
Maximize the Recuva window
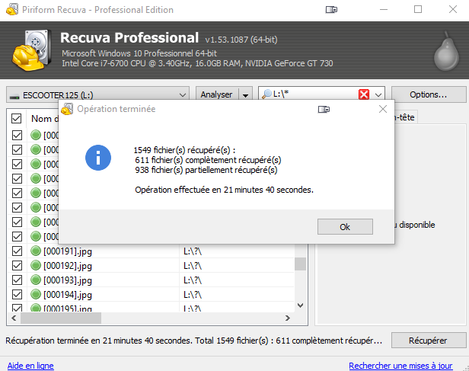coord(418,10)
